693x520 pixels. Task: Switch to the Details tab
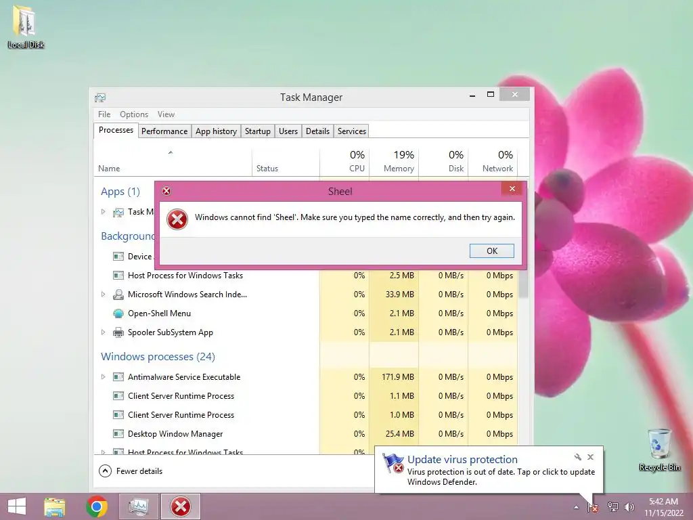click(x=318, y=131)
